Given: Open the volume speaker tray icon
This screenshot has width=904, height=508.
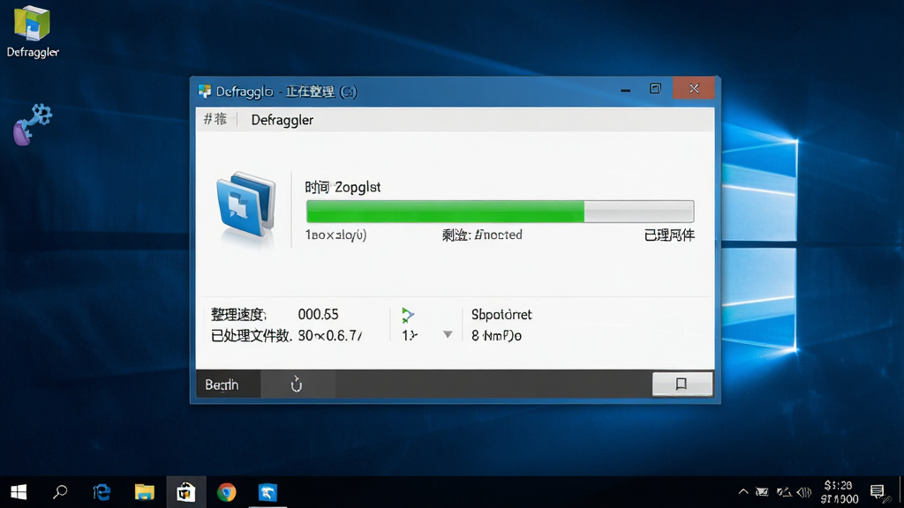Looking at the screenshot, I should click(x=803, y=492).
